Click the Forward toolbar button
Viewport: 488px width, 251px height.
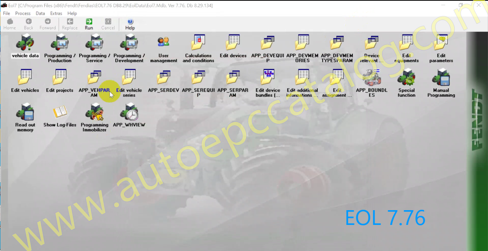pyautogui.click(x=48, y=24)
